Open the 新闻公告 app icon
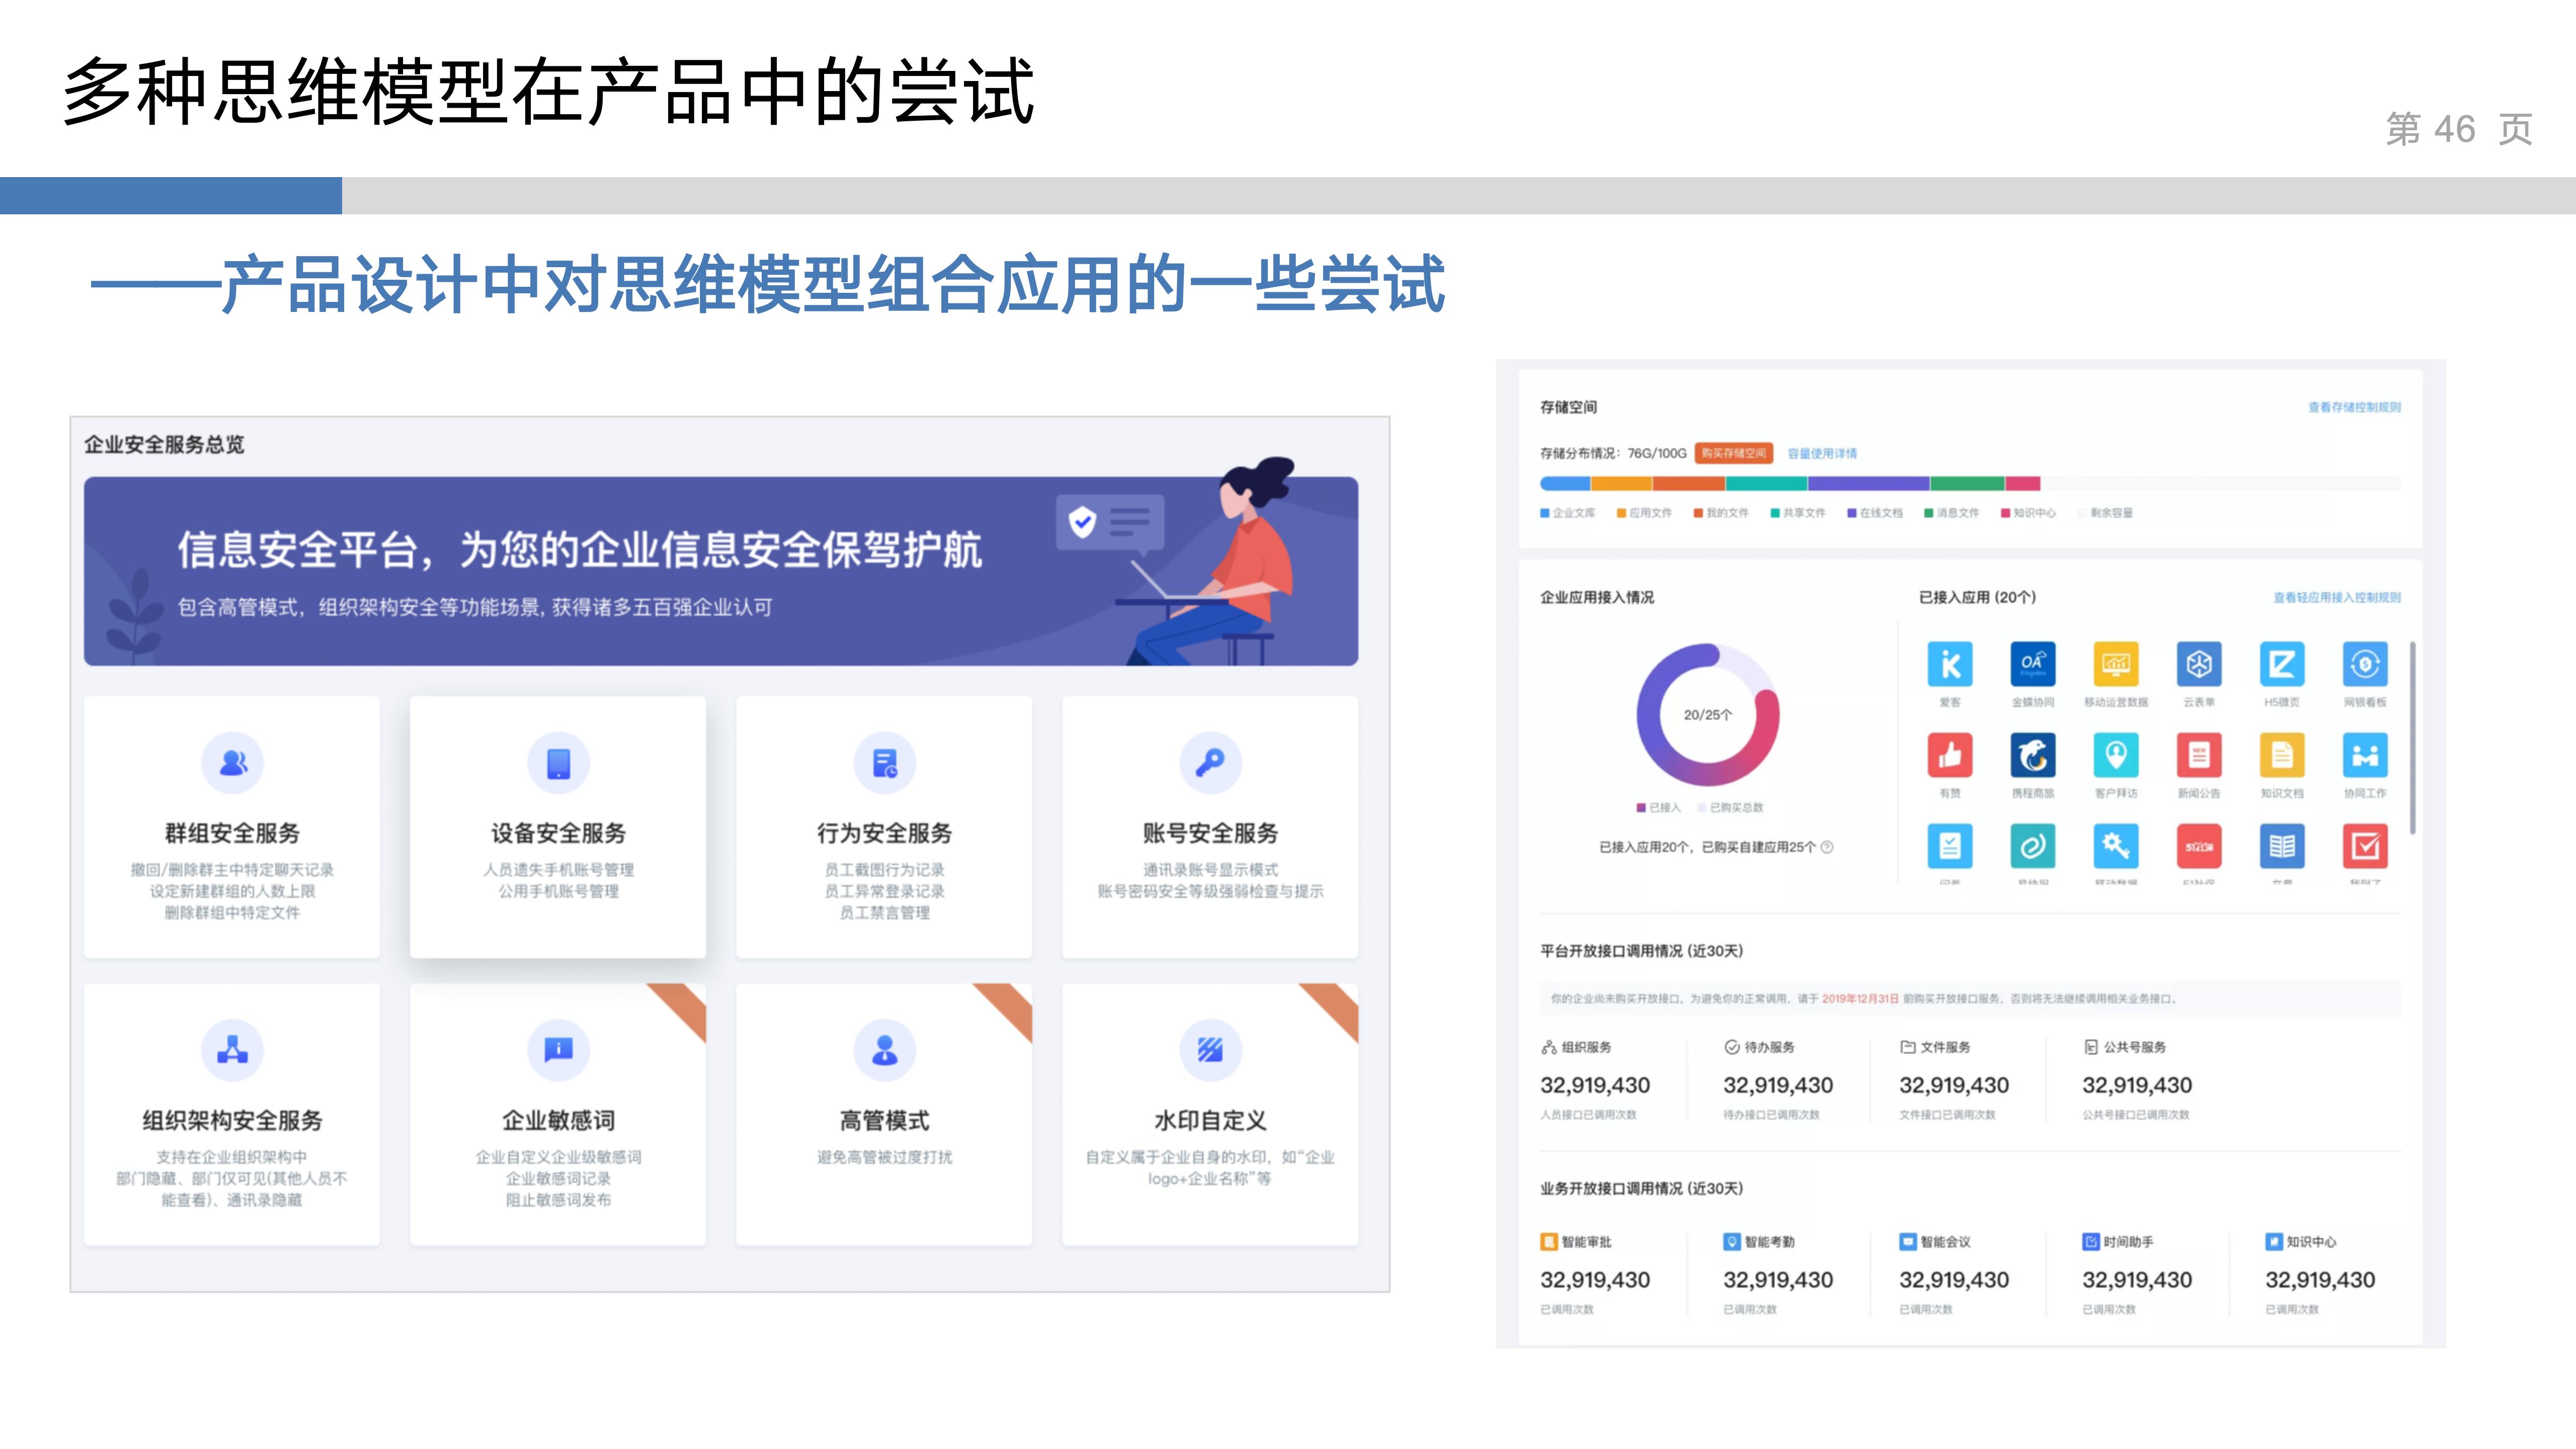 [x=2199, y=755]
